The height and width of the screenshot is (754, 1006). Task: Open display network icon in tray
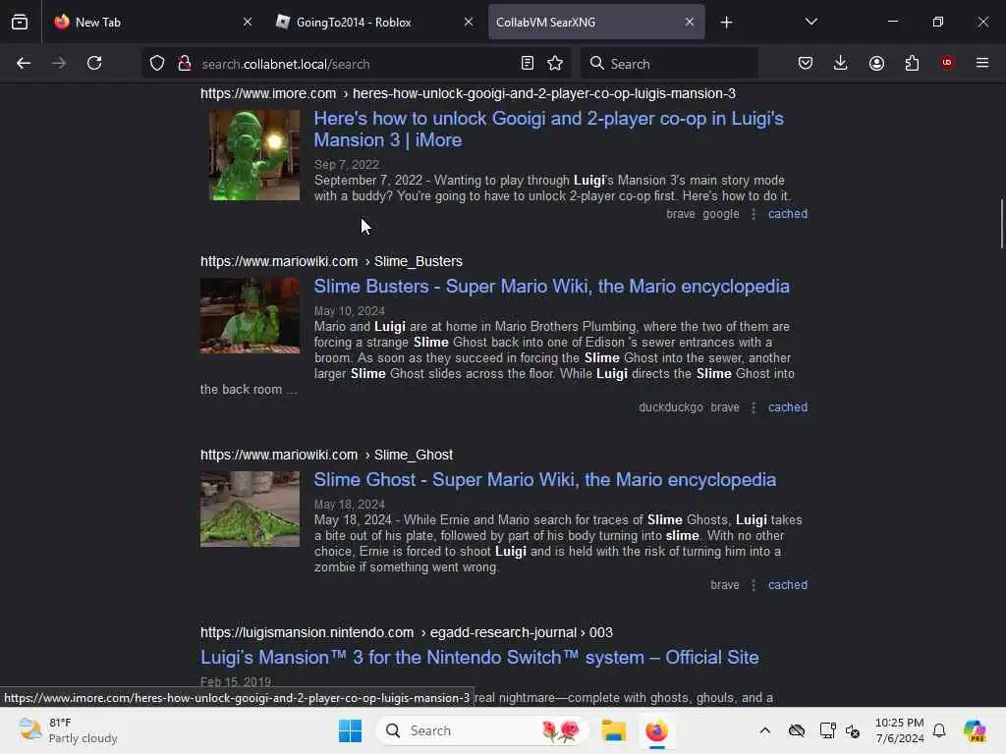point(827,730)
